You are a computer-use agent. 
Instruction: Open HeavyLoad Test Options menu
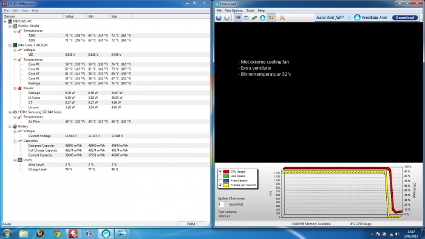234,10
